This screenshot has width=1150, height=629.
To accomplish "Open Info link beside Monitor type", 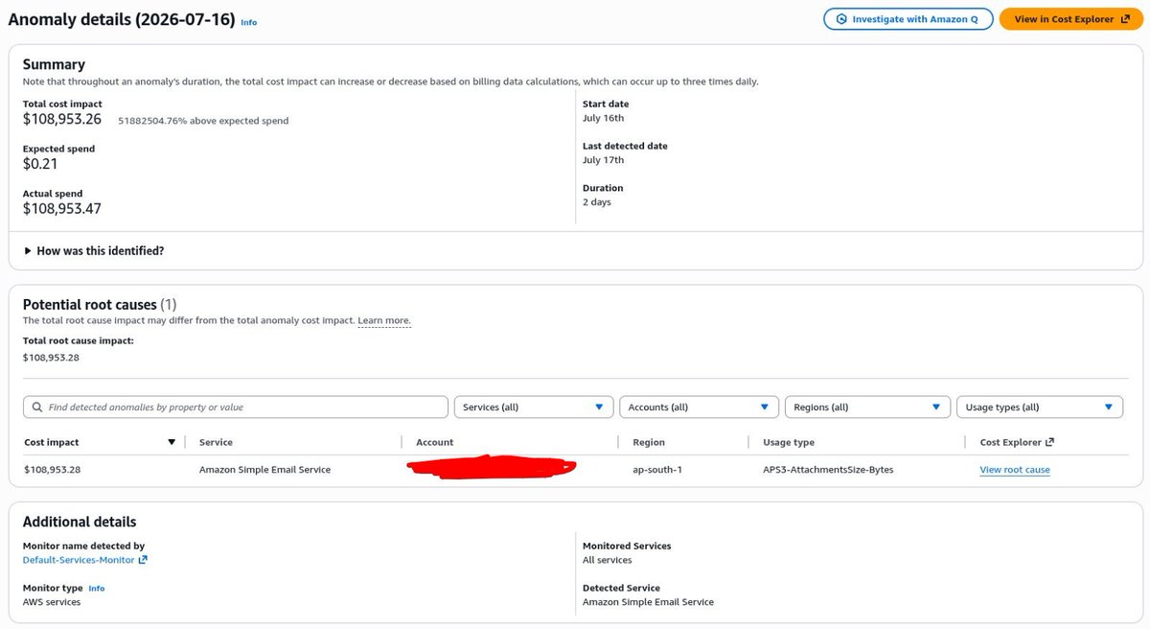I will 97,588.
